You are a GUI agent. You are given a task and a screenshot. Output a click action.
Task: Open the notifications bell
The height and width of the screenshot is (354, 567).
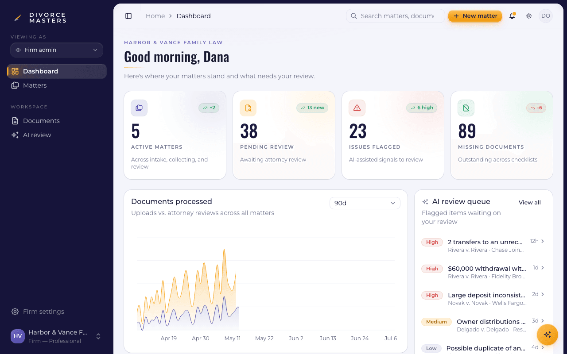tap(512, 16)
